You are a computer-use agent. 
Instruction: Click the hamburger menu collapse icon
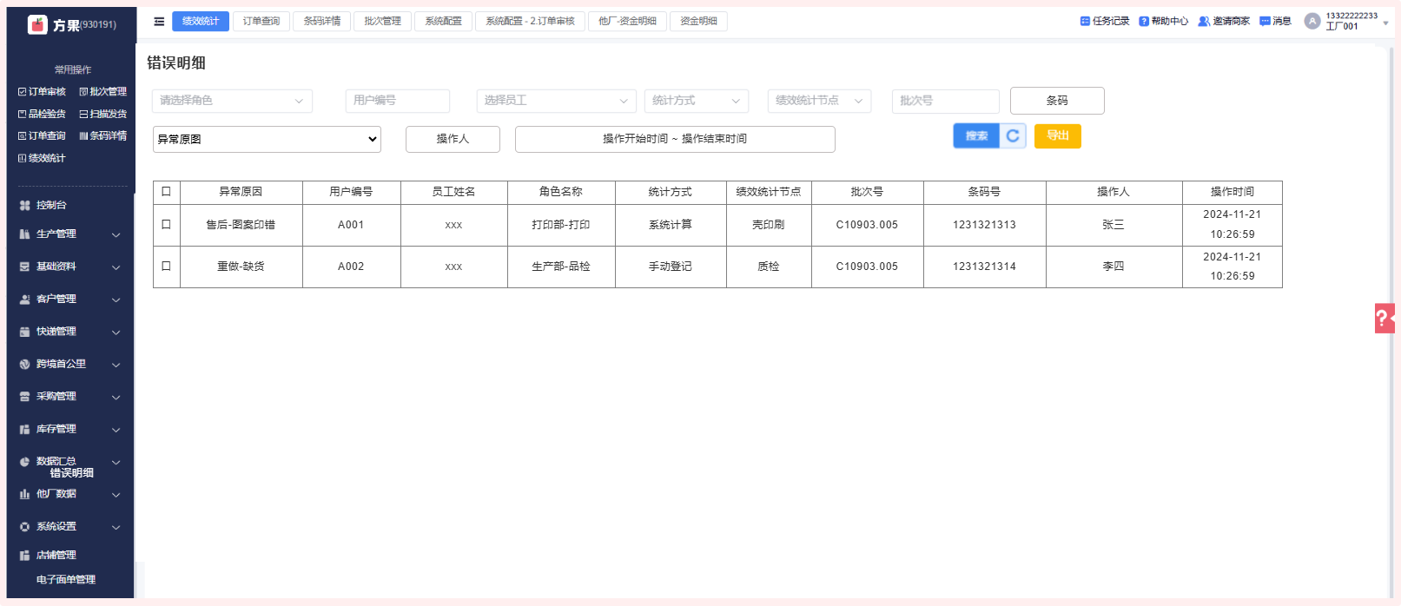click(159, 22)
